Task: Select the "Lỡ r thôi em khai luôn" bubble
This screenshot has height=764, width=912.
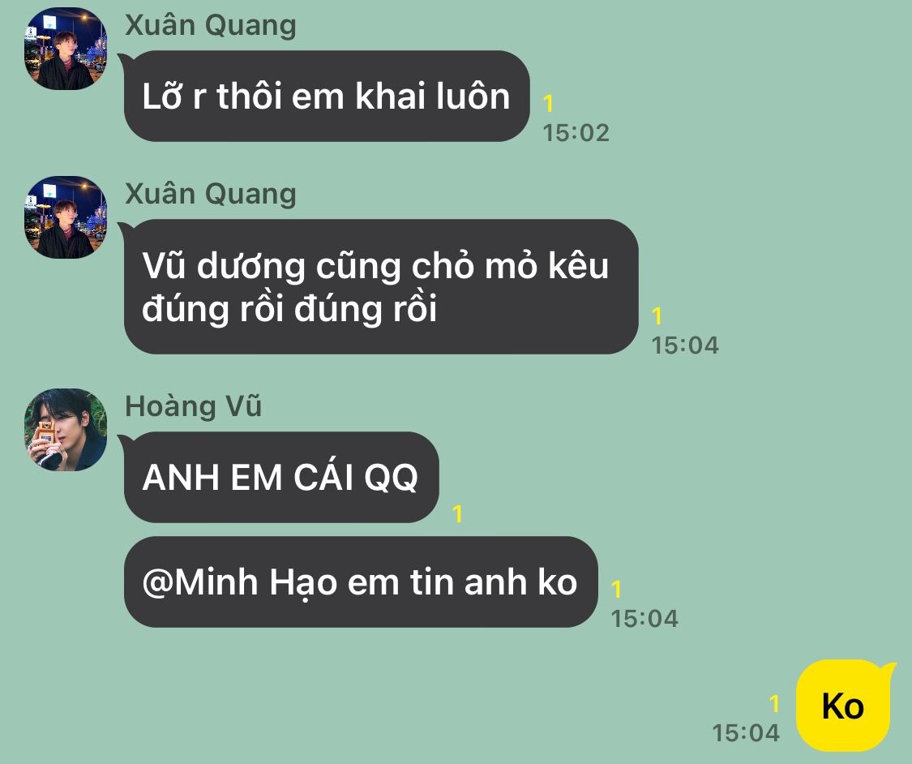Action: 326,96
